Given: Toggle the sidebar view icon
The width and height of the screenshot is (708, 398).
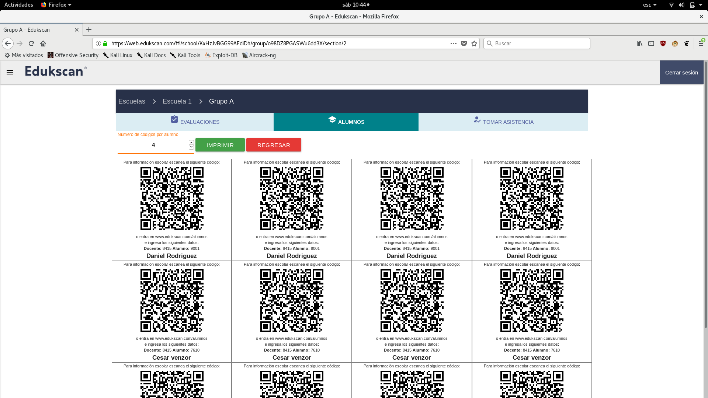Looking at the screenshot, I should [x=651, y=43].
